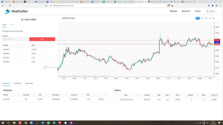Open the Binance navigation menu item
Screen dimensions: 223x125
186,11
